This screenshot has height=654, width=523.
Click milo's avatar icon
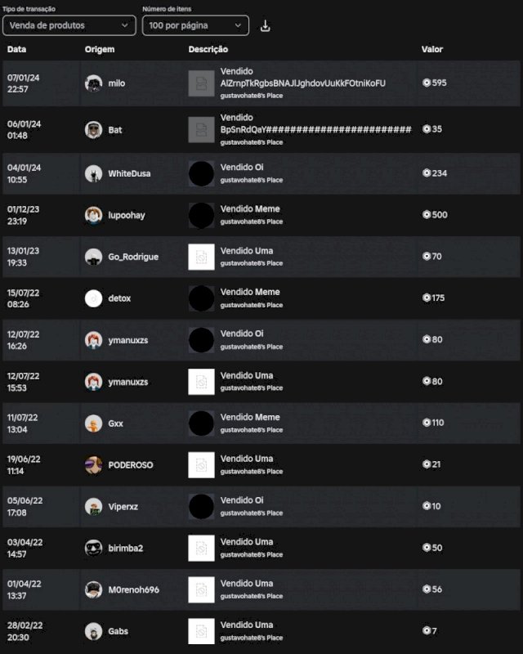93,83
